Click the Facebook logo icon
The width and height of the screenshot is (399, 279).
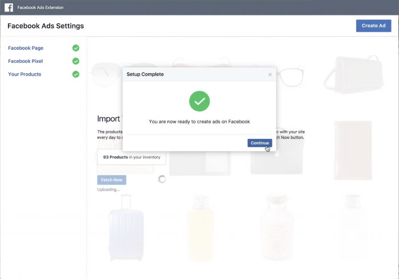coord(9,7)
